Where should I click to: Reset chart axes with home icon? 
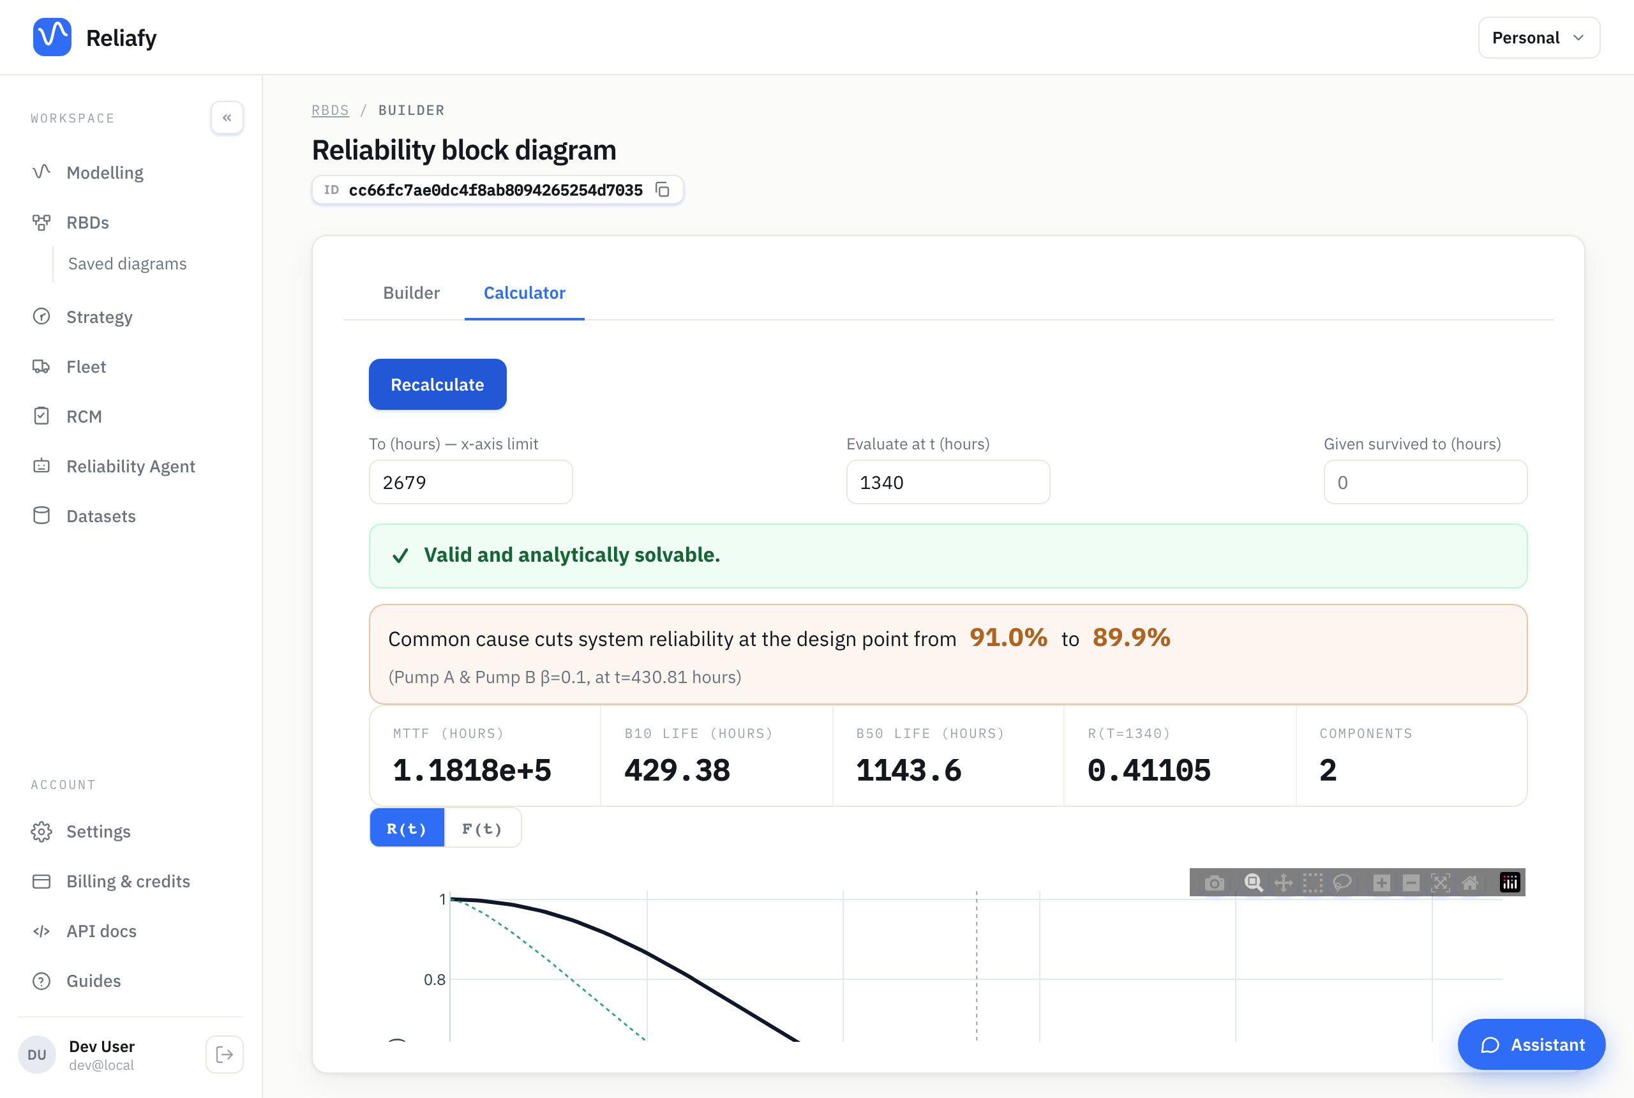[x=1469, y=883]
